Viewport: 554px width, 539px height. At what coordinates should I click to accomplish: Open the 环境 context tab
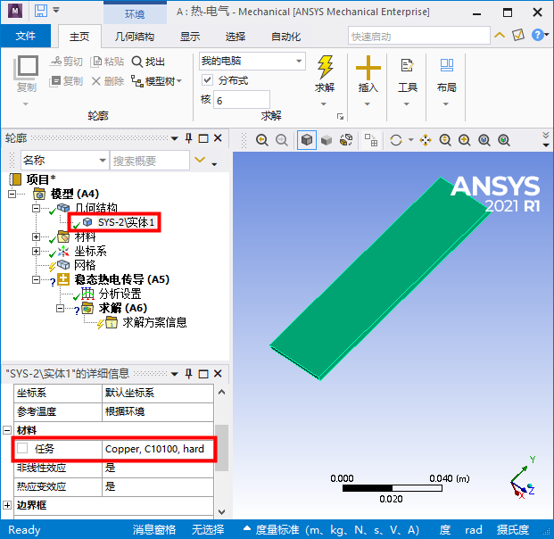pyautogui.click(x=135, y=14)
